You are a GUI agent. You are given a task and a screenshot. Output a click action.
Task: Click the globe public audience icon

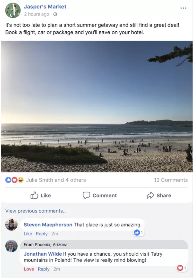(x=55, y=14)
